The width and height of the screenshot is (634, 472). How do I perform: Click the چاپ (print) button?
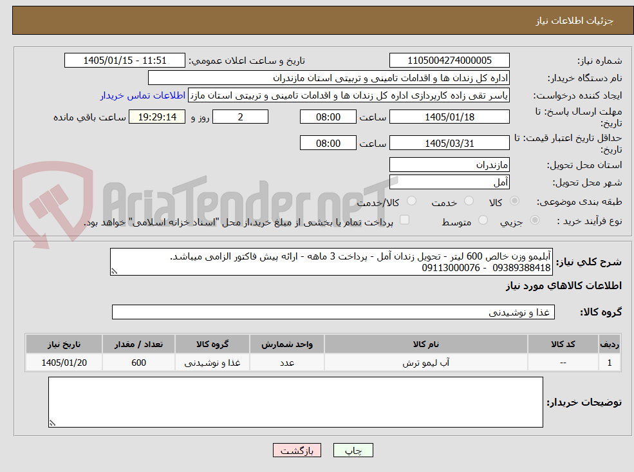click(353, 451)
